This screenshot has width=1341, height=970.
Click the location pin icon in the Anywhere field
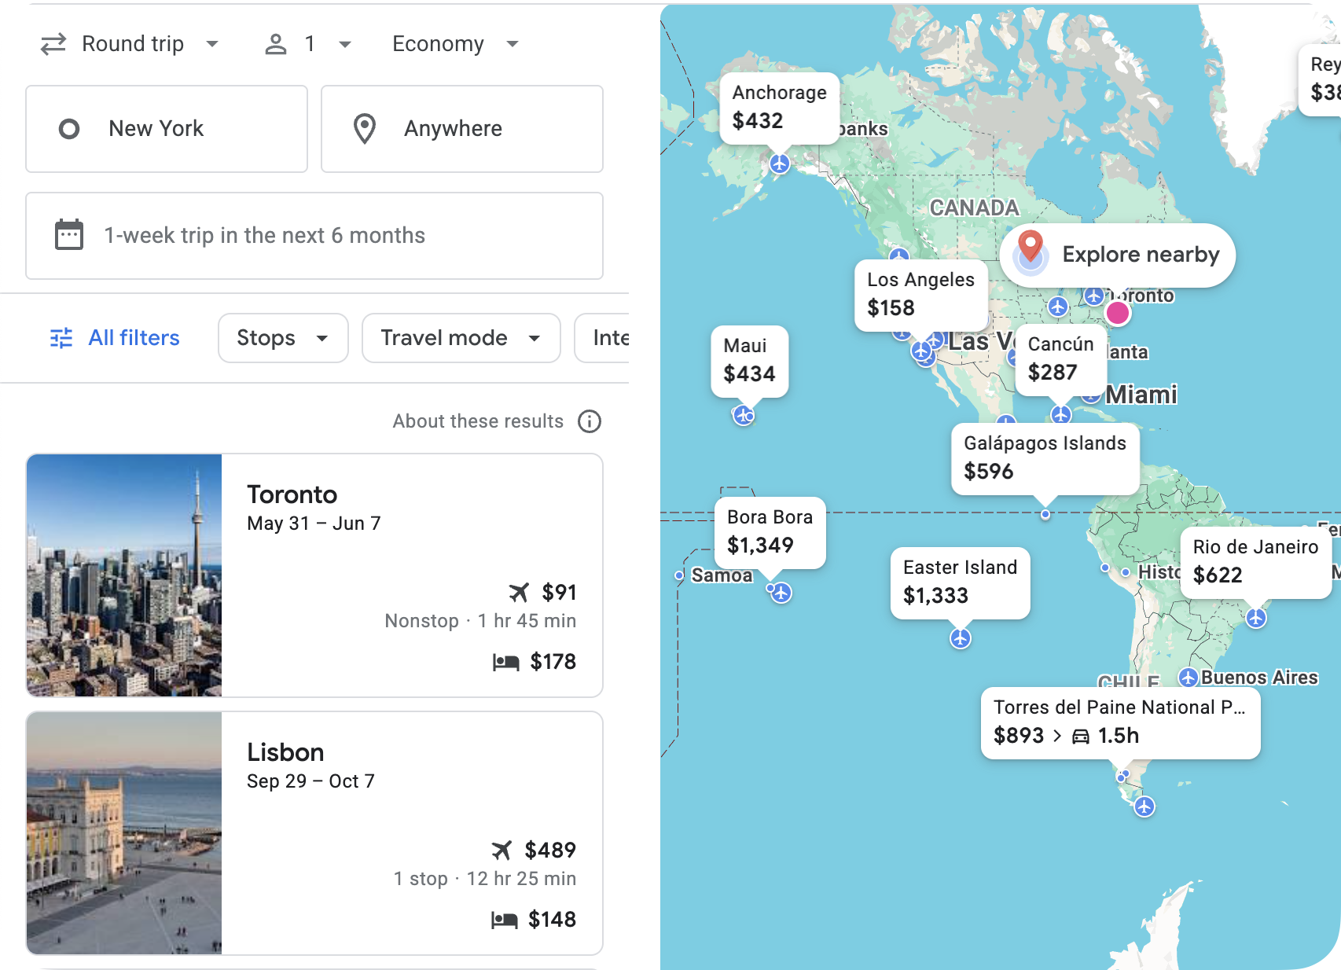click(364, 128)
